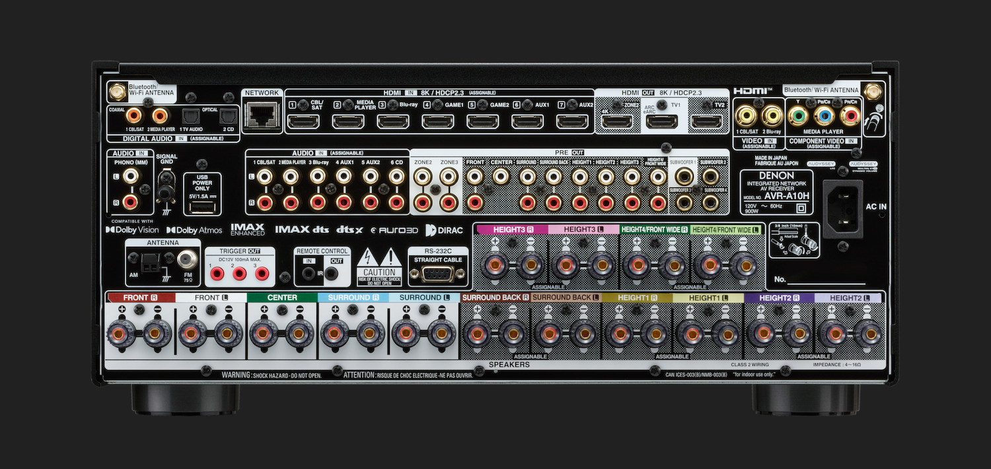
Task: Click the green CENTER speaker label
Action: coord(281,298)
